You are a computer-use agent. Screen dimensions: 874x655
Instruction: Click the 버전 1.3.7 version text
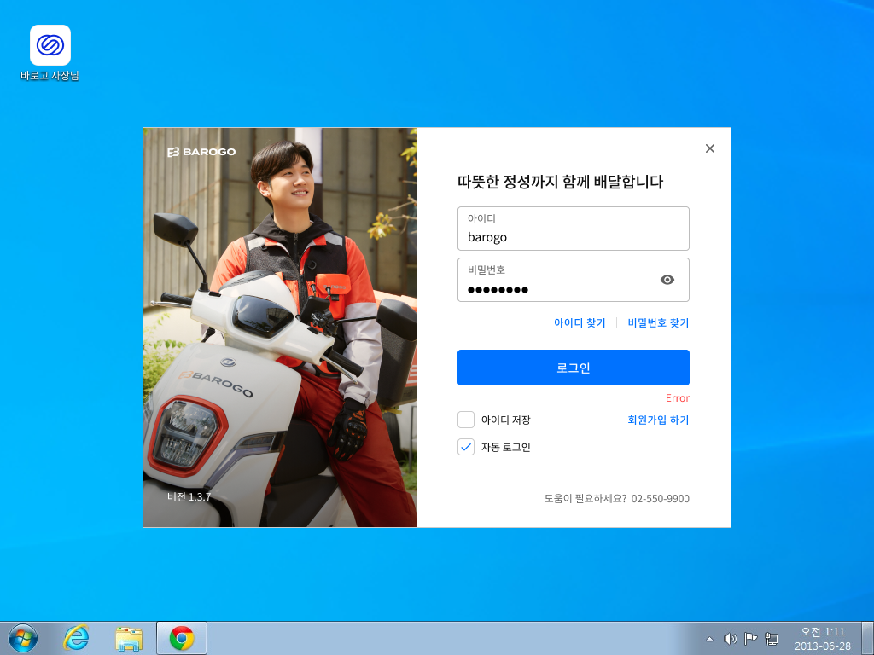pyautogui.click(x=189, y=497)
